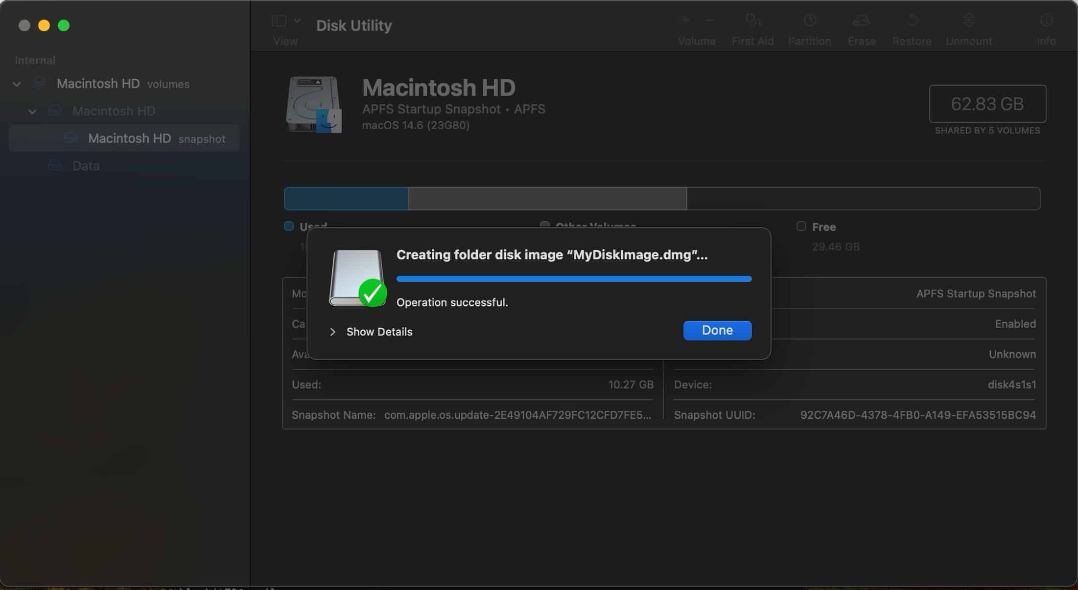Viewport: 1078px width, 590px height.
Task: Click the Show Details label
Action: (x=379, y=332)
